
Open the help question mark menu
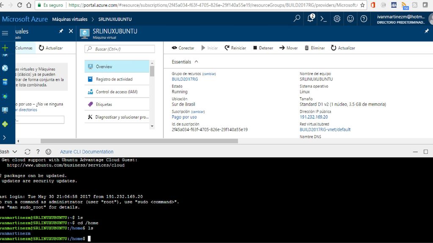[x=364, y=19]
